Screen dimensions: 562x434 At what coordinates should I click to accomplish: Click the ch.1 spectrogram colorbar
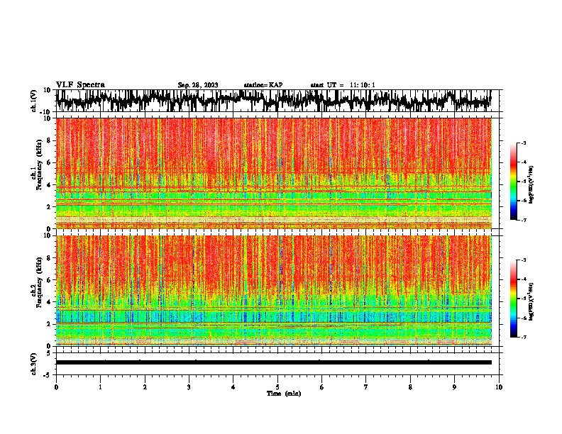pos(513,182)
